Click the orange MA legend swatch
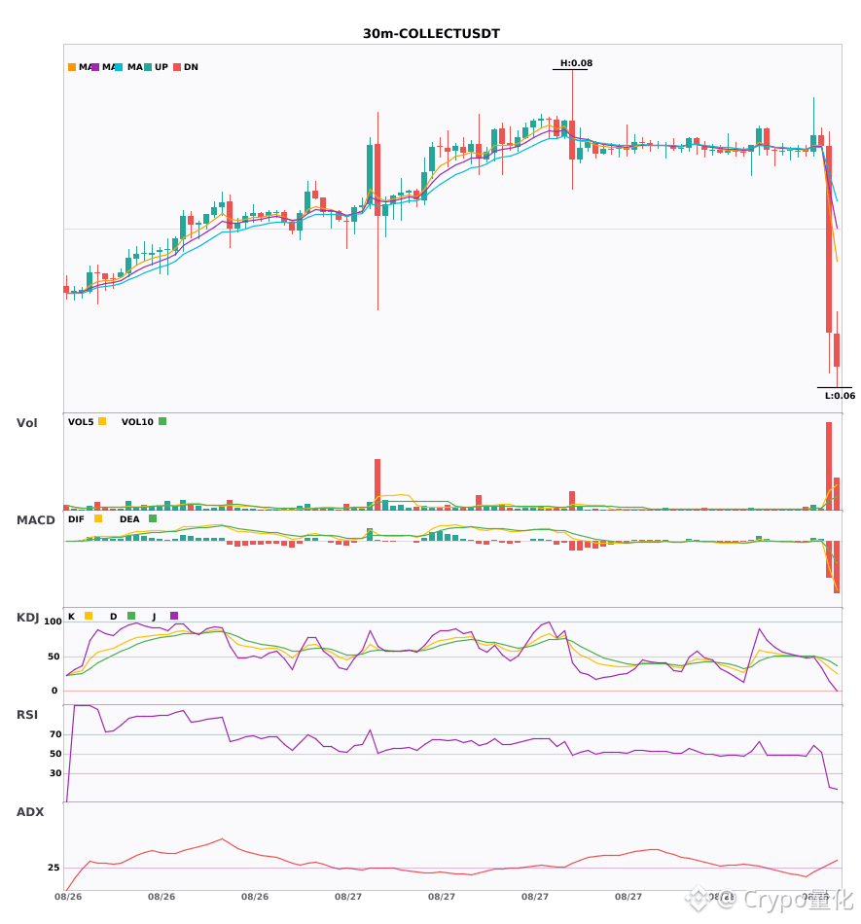The image size is (861, 924). (72, 67)
